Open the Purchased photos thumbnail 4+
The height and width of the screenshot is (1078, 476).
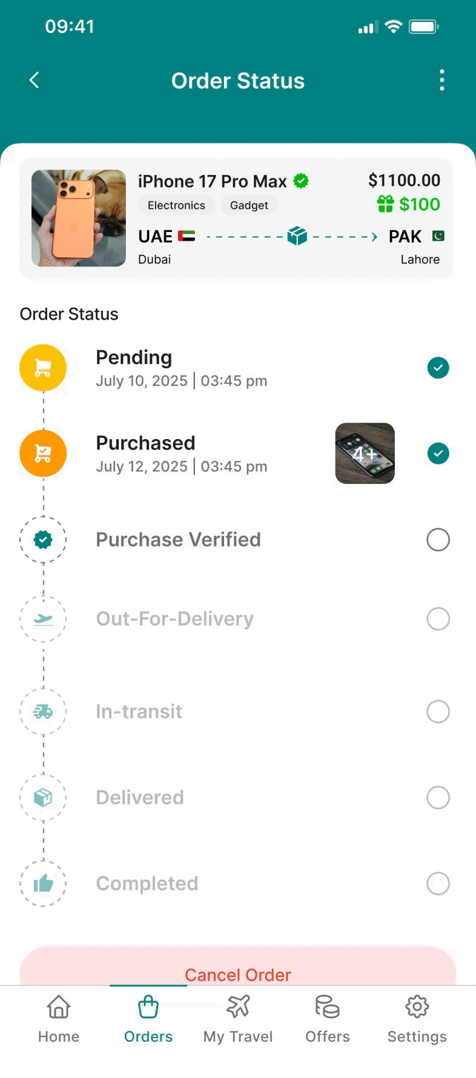(365, 454)
